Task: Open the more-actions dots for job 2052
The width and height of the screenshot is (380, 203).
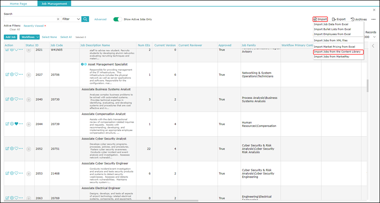Action: coord(21,148)
